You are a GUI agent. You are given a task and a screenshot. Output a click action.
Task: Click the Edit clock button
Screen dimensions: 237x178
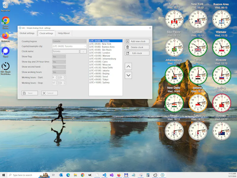click(x=137, y=53)
